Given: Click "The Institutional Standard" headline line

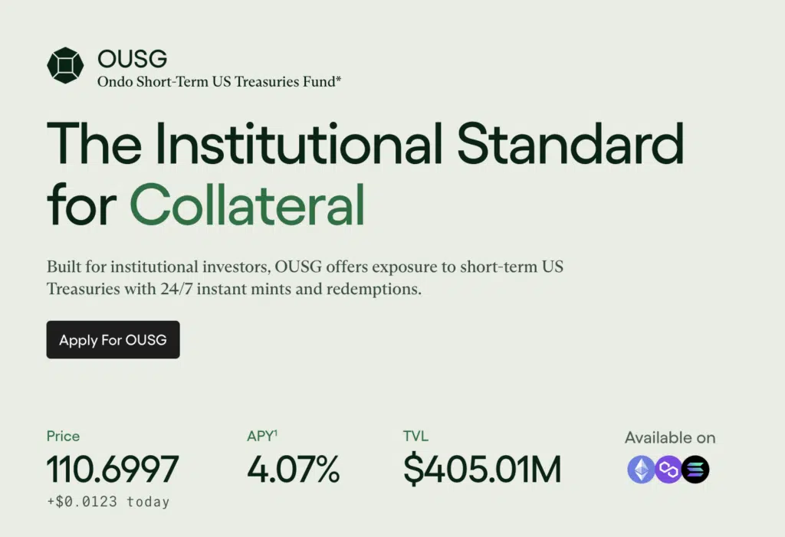Looking at the screenshot, I should tap(365, 142).
